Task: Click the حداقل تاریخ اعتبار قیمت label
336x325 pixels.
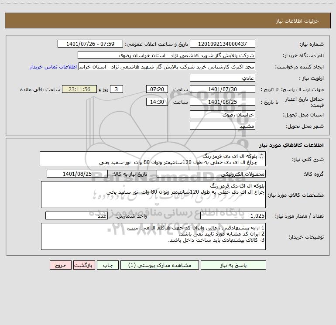Action: click(305, 102)
